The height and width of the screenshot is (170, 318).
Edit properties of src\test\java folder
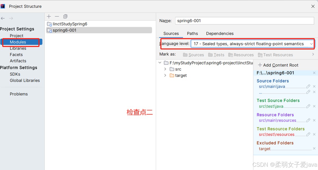[x=308, y=106]
